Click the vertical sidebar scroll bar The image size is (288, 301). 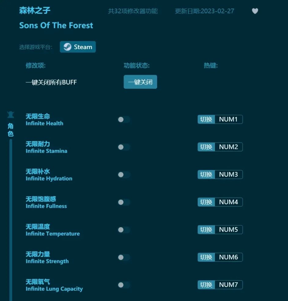[11, 220]
